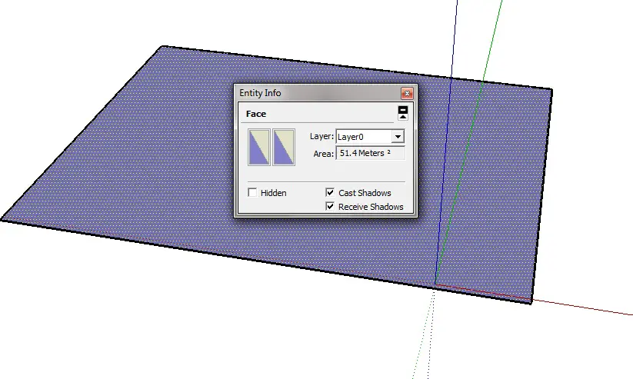The image size is (633, 379).
Task: Collapse Entity Info details toggle icon
Action: click(403, 113)
